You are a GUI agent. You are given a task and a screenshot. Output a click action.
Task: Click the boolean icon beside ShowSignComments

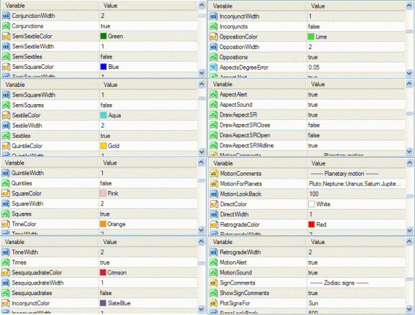(213, 293)
